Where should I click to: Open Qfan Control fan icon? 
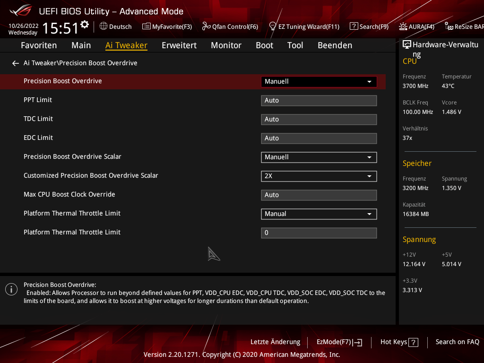pos(206,26)
